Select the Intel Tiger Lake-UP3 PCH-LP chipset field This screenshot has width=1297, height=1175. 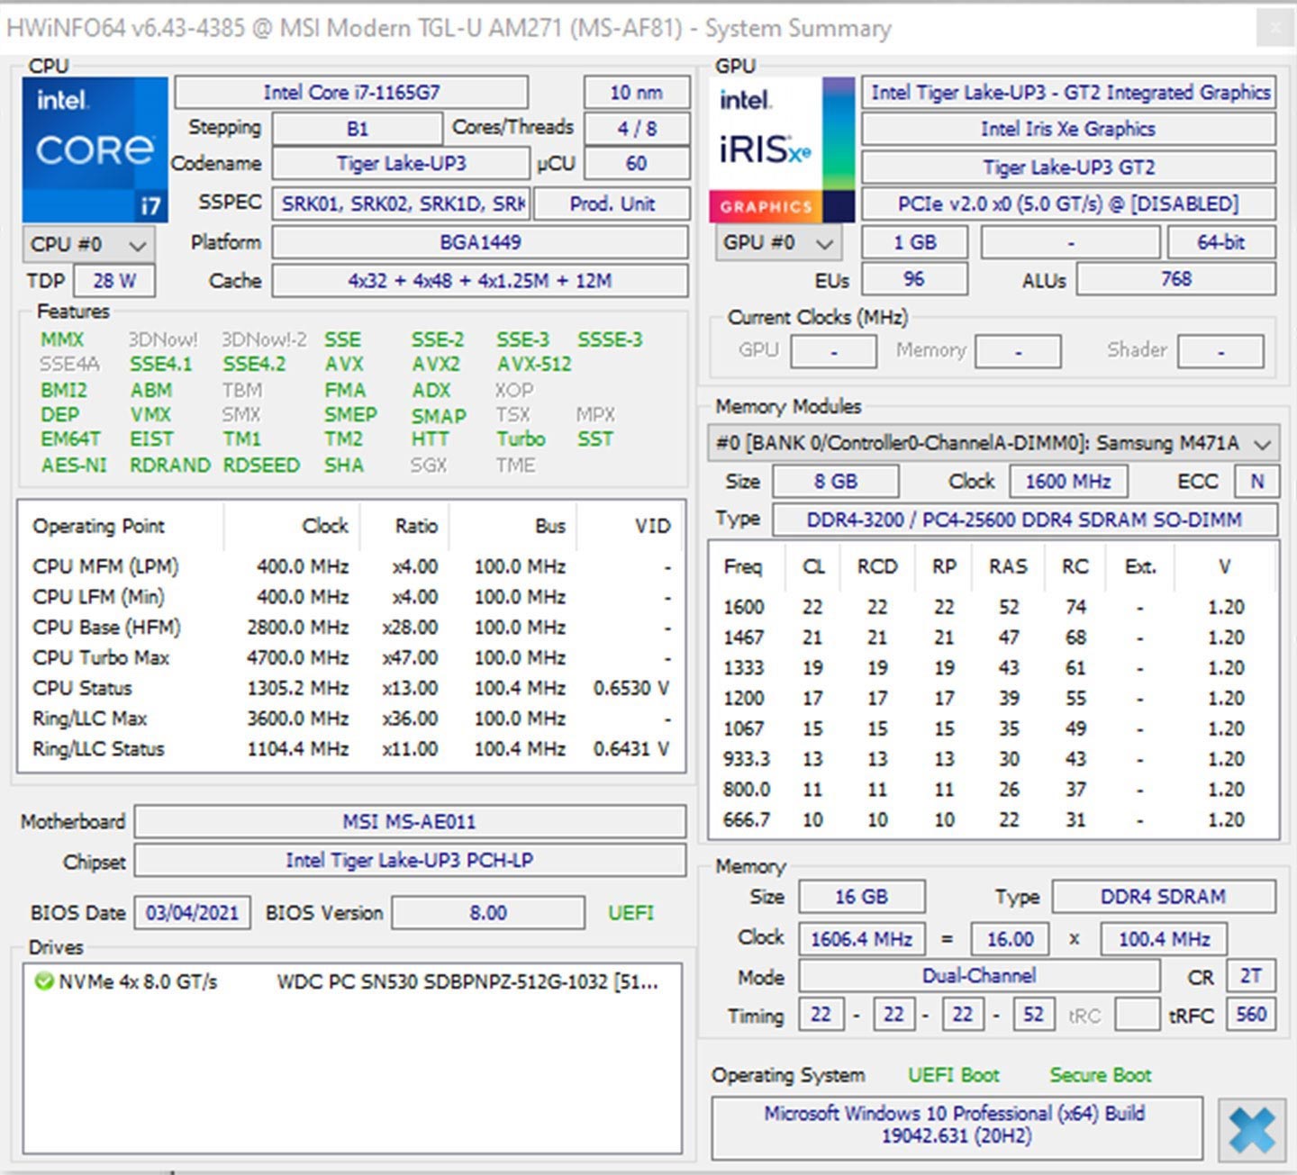(410, 861)
